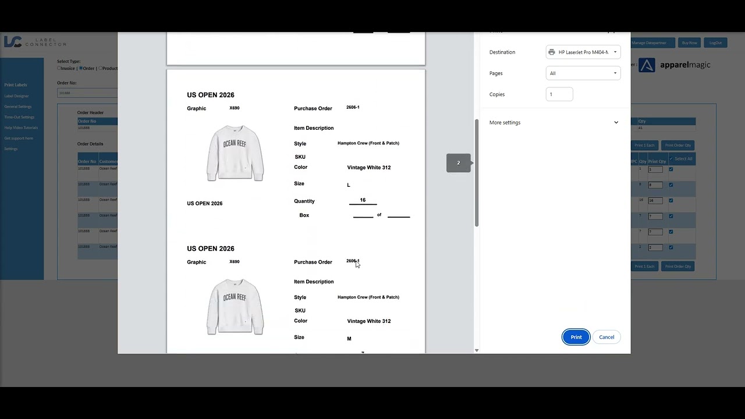Open General Settings in sidebar
Viewport: 745px width, 419px height.
point(18,106)
